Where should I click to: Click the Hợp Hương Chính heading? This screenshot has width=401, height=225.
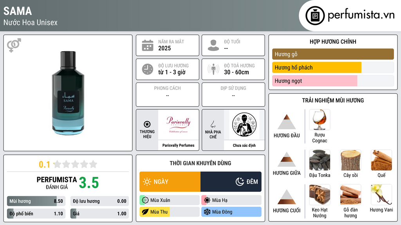tap(333, 41)
